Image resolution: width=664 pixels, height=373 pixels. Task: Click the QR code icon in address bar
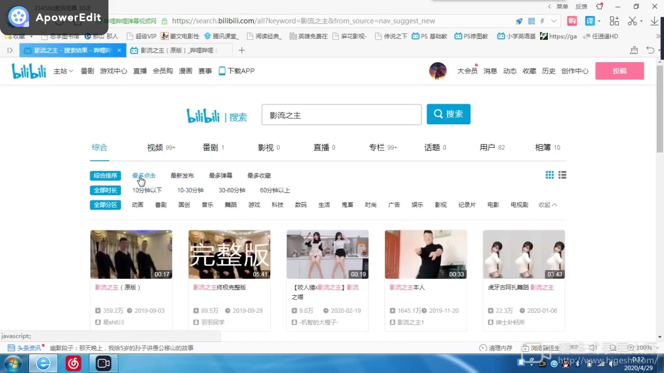[531, 21]
